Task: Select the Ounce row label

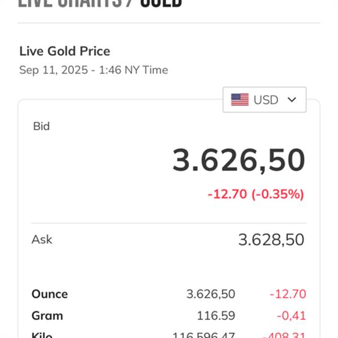Action: pyautogui.click(x=50, y=294)
